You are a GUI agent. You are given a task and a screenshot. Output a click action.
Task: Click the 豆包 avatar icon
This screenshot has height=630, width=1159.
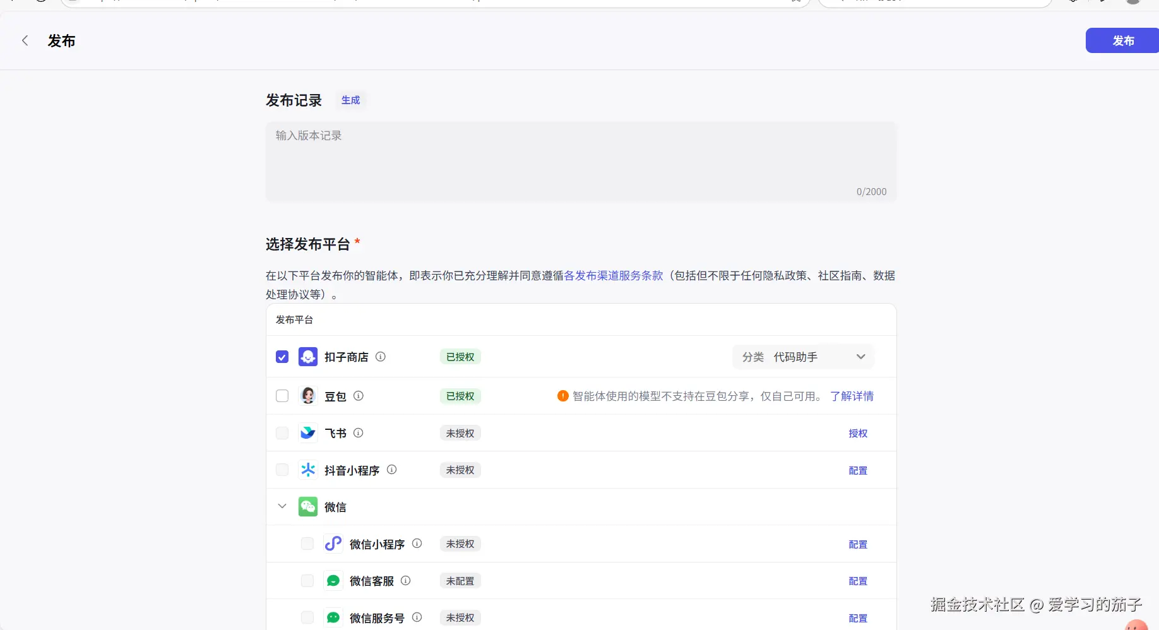click(307, 396)
